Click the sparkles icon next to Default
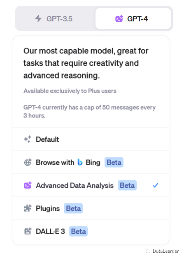Image resolution: width=184 pixels, height=258 pixels. point(28,139)
